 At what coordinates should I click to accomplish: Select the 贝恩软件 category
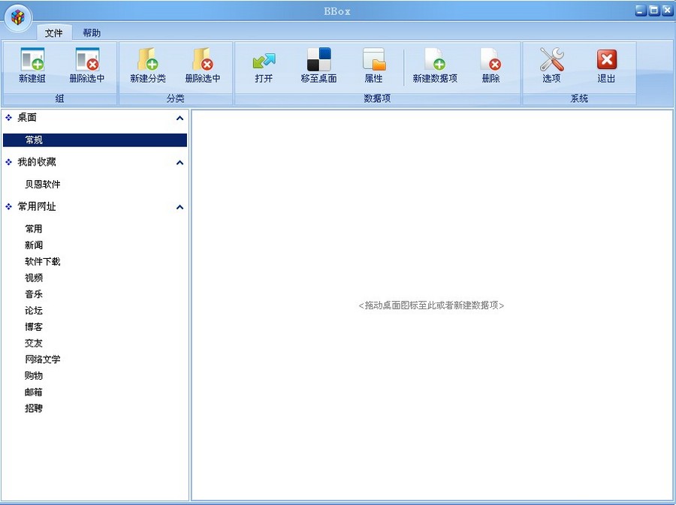pyautogui.click(x=43, y=184)
